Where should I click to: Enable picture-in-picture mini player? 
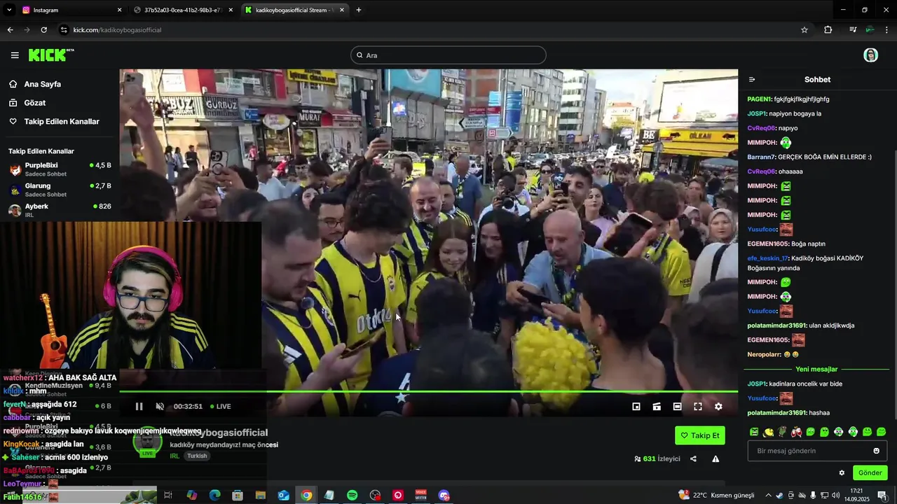pos(636,406)
